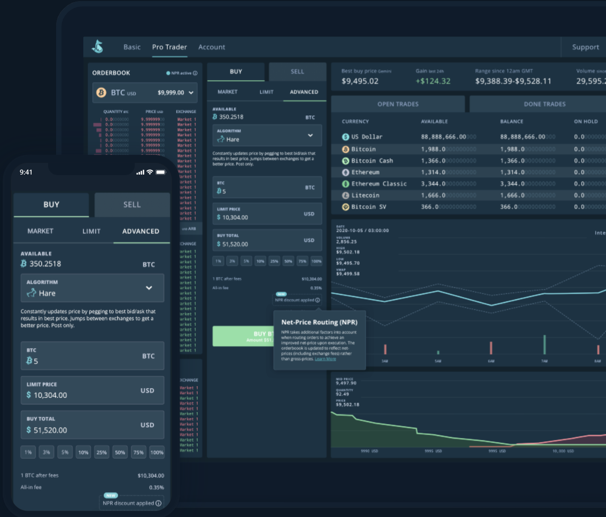Tap the Wi-Fi icon in the phone status bar
The width and height of the screenshot is (606, 517).
pyautogui.click(x=150, y=172)
